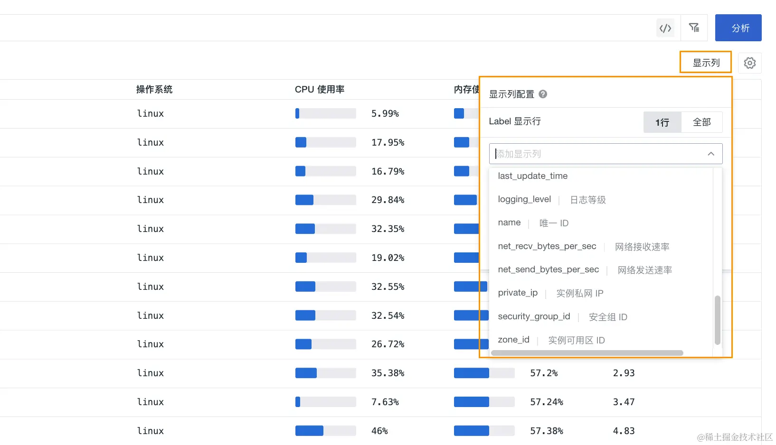
Task: Click the CPU usage bar at 46%
Action: [x=325, y=431]
